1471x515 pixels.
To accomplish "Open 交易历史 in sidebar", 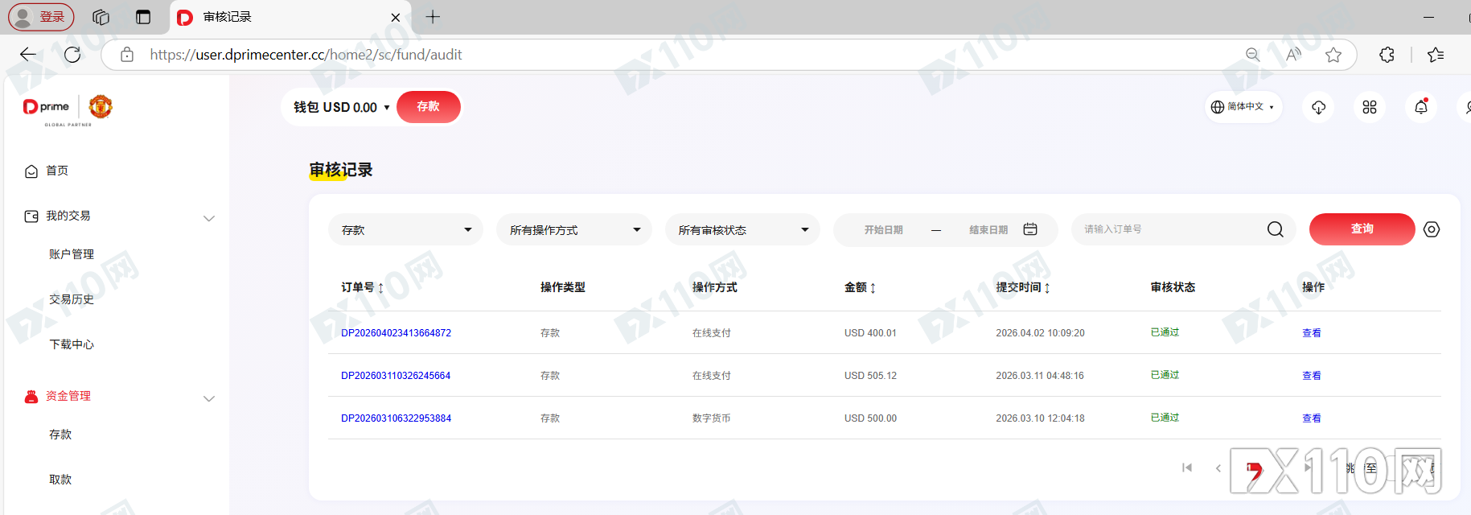I will point(72,299).
